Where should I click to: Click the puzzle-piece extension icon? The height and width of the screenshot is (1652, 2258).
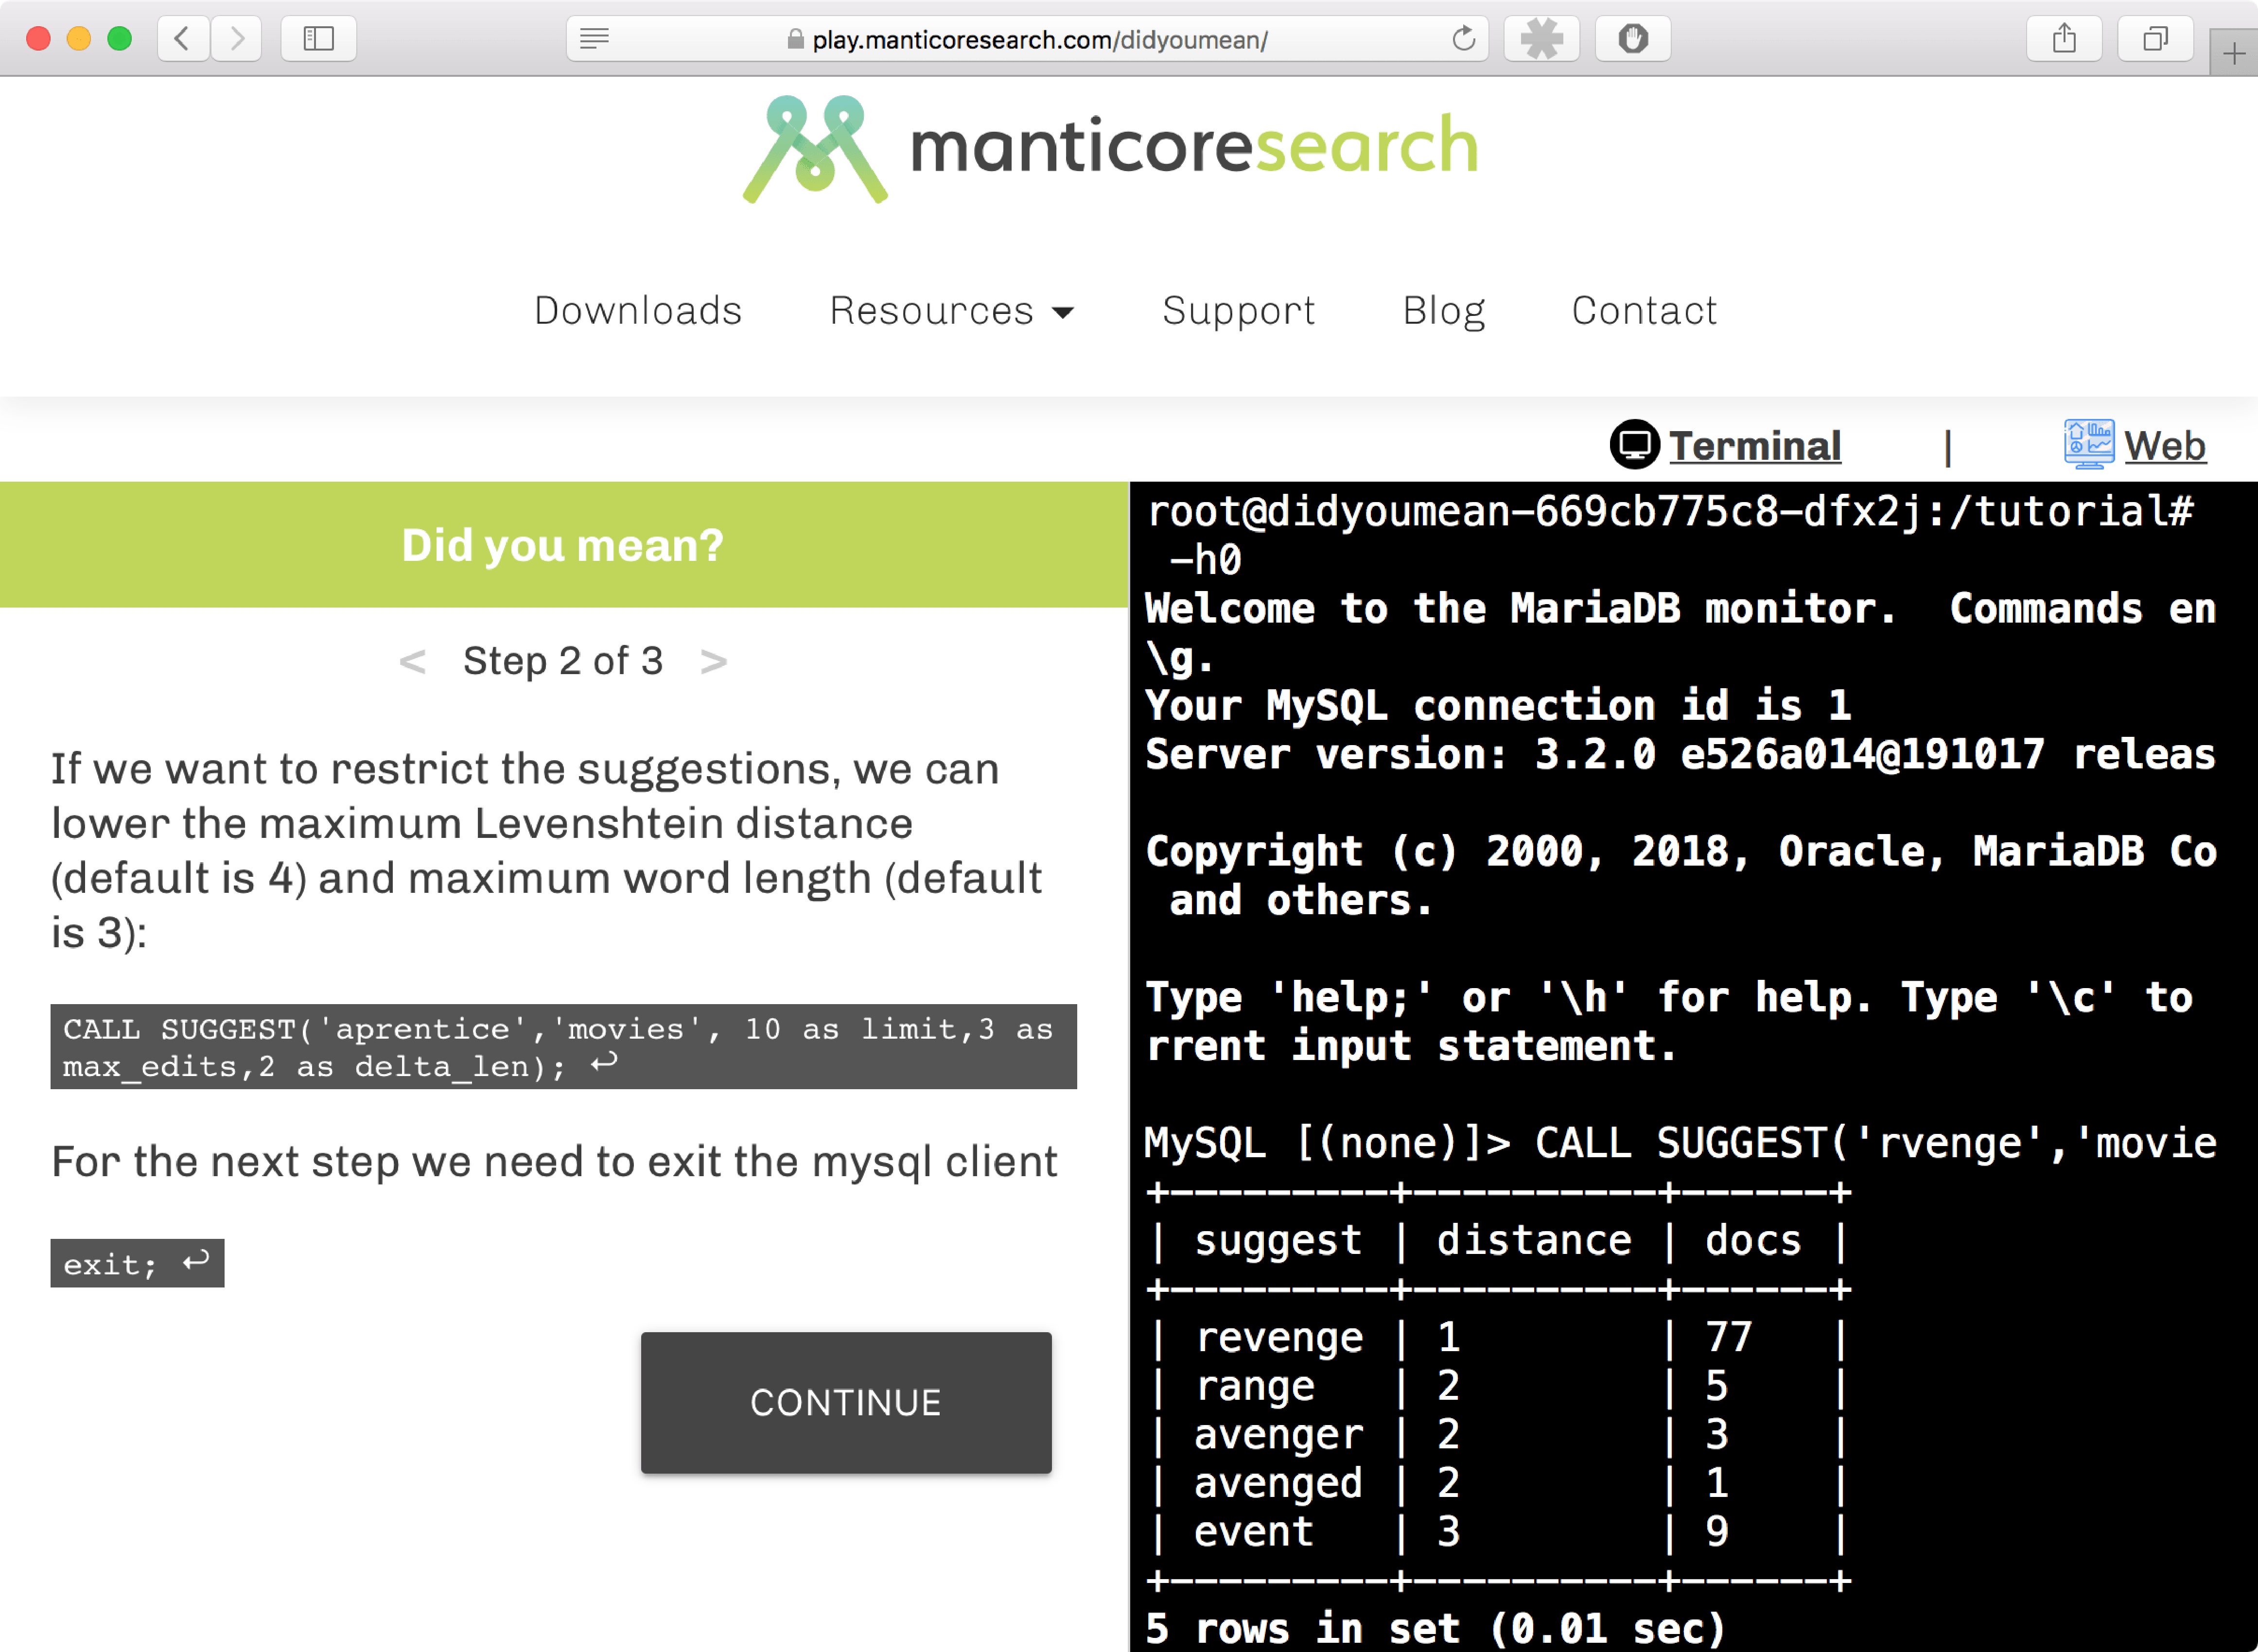1541,39
